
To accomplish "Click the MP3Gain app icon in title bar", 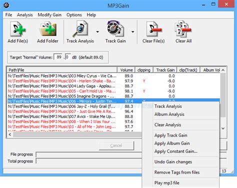I will (x=6, y=5).
